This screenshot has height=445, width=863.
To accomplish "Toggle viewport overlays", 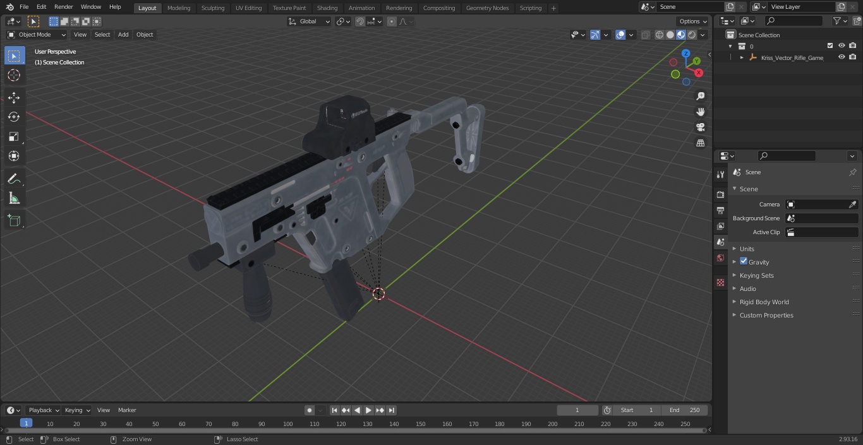I will pos(620,35).
